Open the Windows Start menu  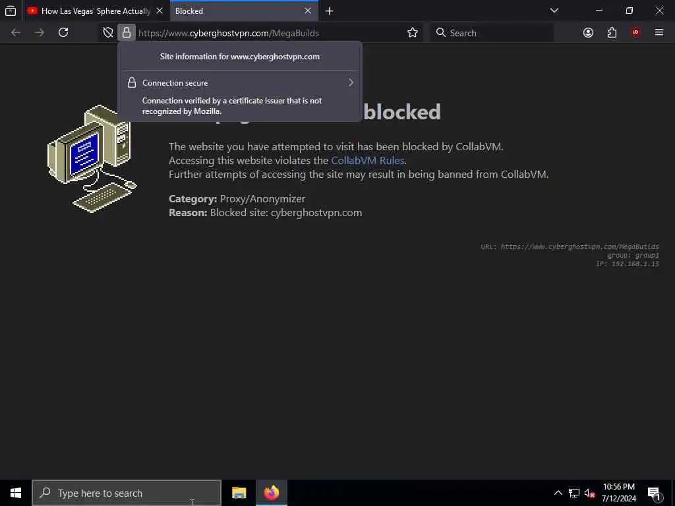[16, 493]
